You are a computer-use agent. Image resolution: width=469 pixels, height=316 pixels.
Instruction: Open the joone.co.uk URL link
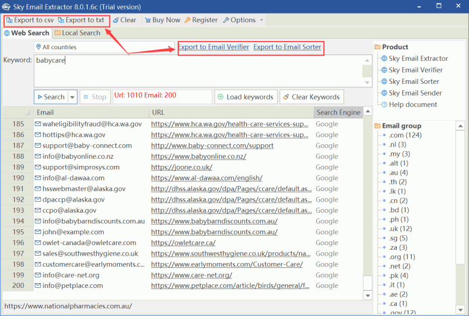pyautogui.click(x=182, y=167)
